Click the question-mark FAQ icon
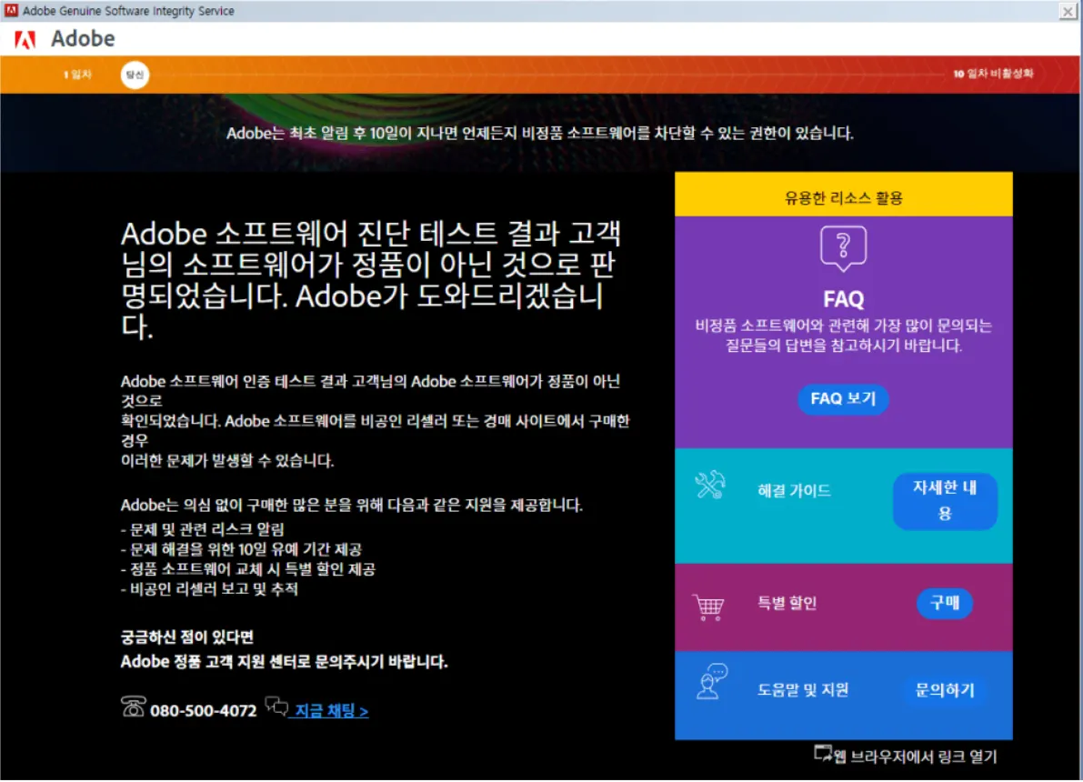This screenshot has width=1083, height=782. coord(842,247)
